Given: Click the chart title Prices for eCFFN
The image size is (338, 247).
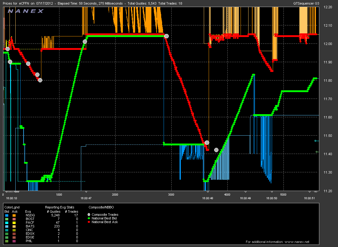Looking at the screenshot, I should (16, 3).
